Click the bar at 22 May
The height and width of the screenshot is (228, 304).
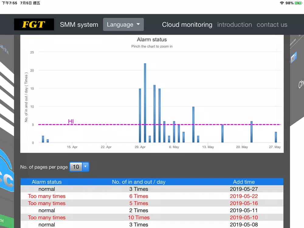(x=251, y=132)
